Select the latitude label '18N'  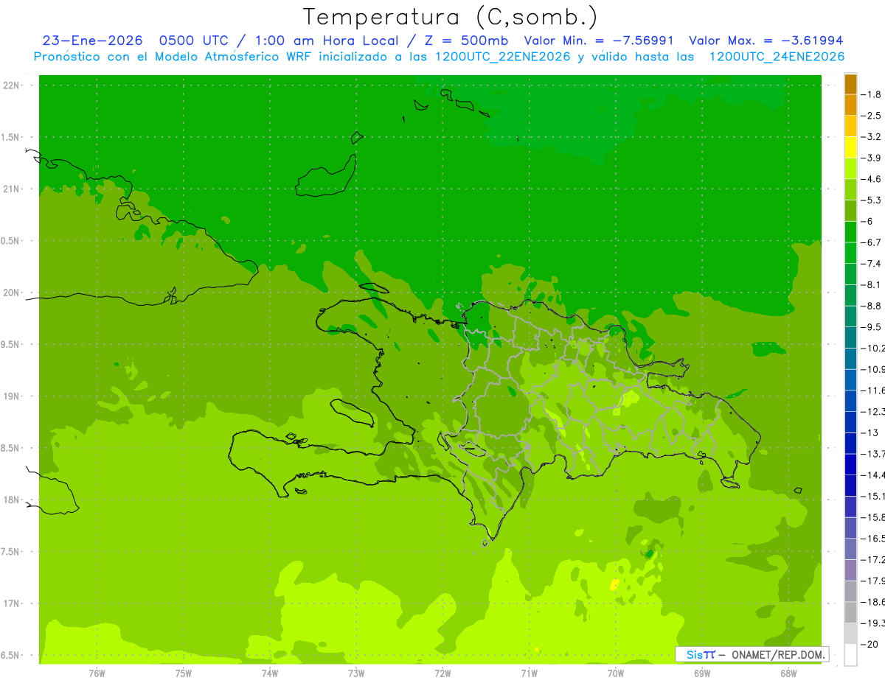(12, 500)
